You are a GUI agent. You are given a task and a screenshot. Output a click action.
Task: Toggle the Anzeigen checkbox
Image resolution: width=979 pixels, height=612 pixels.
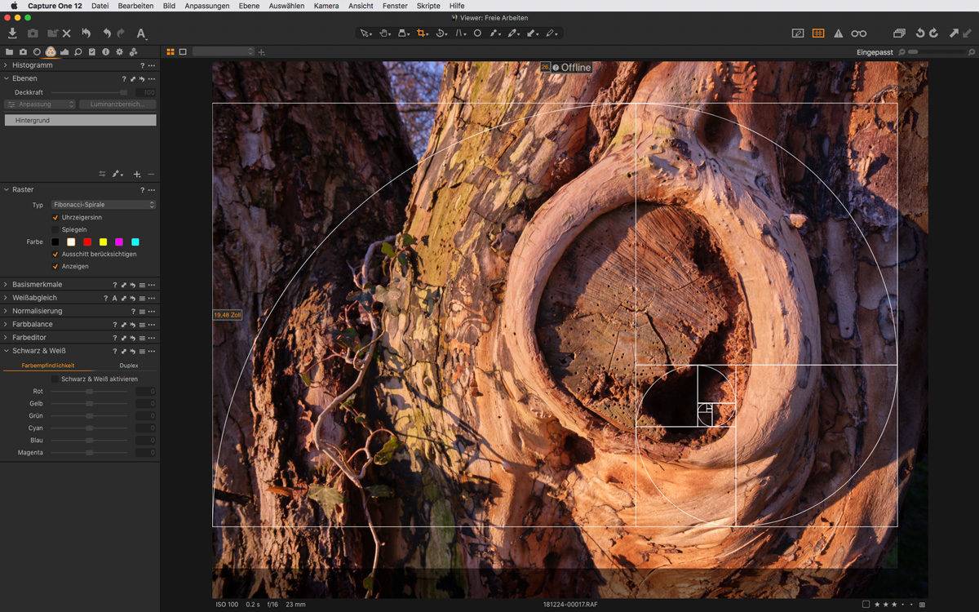(55, 267)
